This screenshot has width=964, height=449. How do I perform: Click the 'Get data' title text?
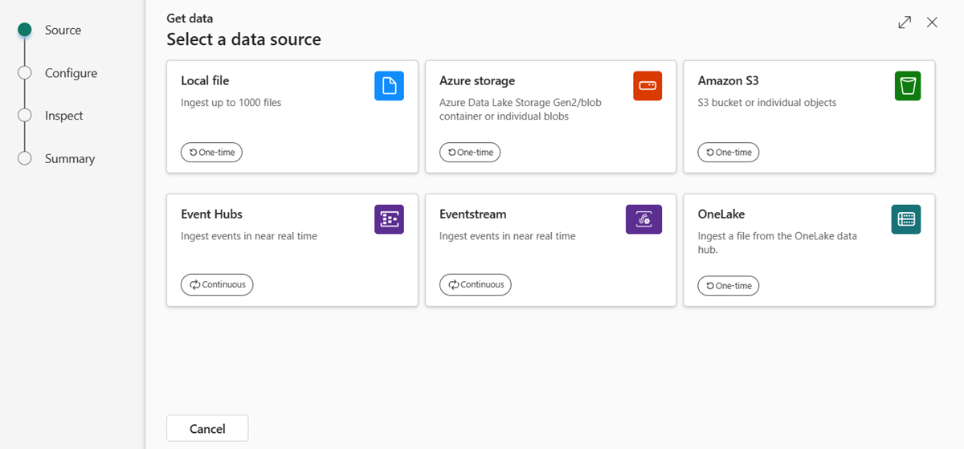190,18
